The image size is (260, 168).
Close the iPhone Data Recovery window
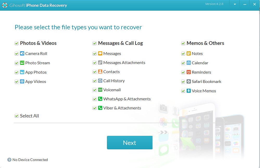255,4
